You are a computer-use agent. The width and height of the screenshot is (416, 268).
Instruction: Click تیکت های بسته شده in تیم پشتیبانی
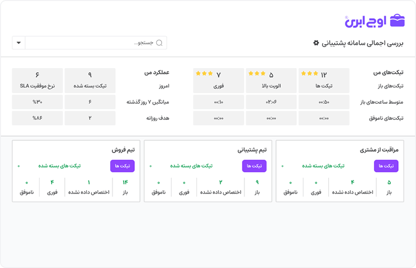[x=191, y=166]
